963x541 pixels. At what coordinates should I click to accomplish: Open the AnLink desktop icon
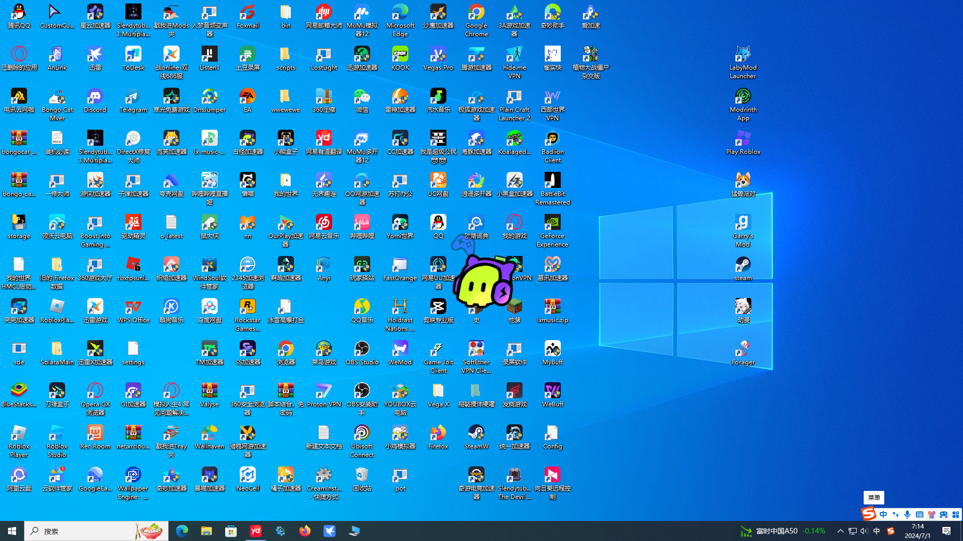57,59
